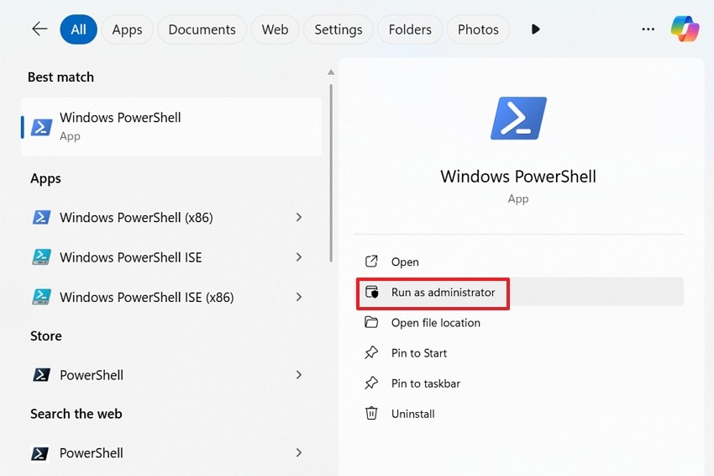This screenshot has height=476, width=714.
Task: Click the Open external-link icon
Action: point(371,262)
